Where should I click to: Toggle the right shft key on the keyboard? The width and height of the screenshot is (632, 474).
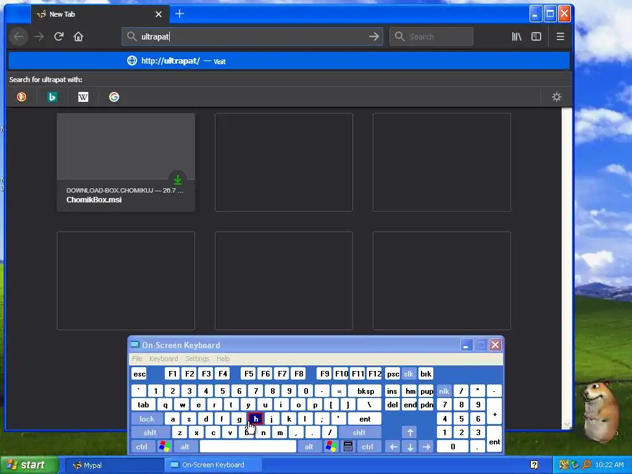point(359,433)
